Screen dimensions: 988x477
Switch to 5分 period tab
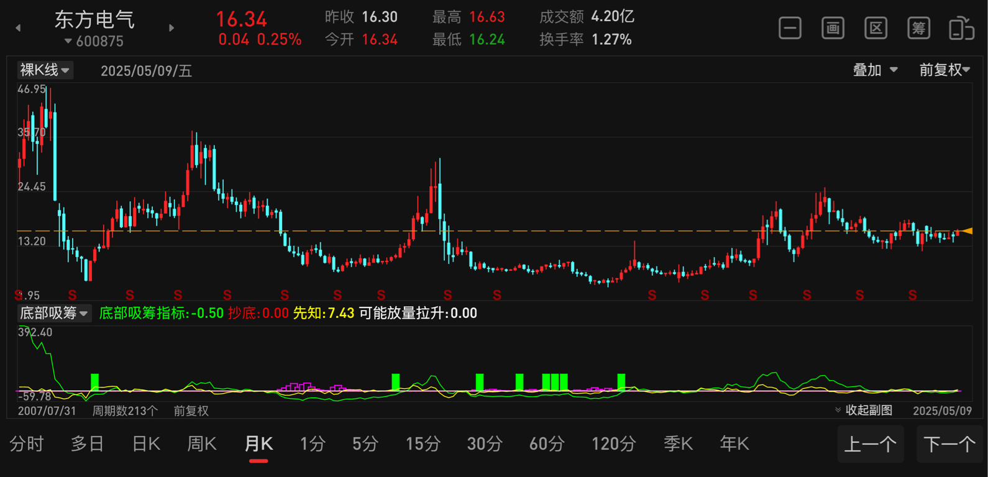365,444
